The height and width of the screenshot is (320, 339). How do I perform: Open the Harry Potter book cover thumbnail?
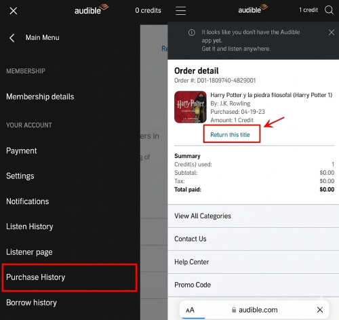[191, 107]
